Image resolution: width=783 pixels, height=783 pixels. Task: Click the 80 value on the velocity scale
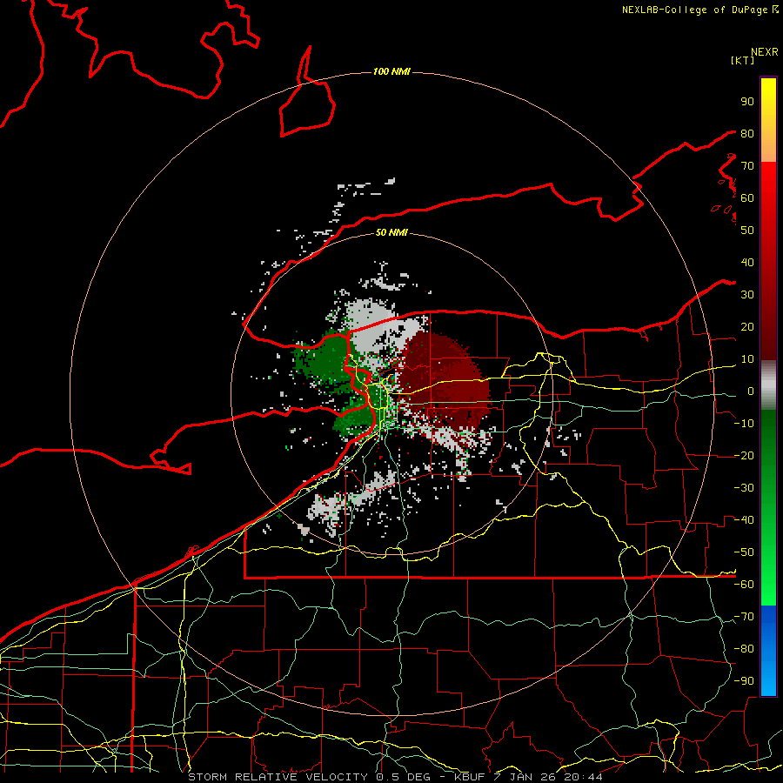(x=747, y=134)
